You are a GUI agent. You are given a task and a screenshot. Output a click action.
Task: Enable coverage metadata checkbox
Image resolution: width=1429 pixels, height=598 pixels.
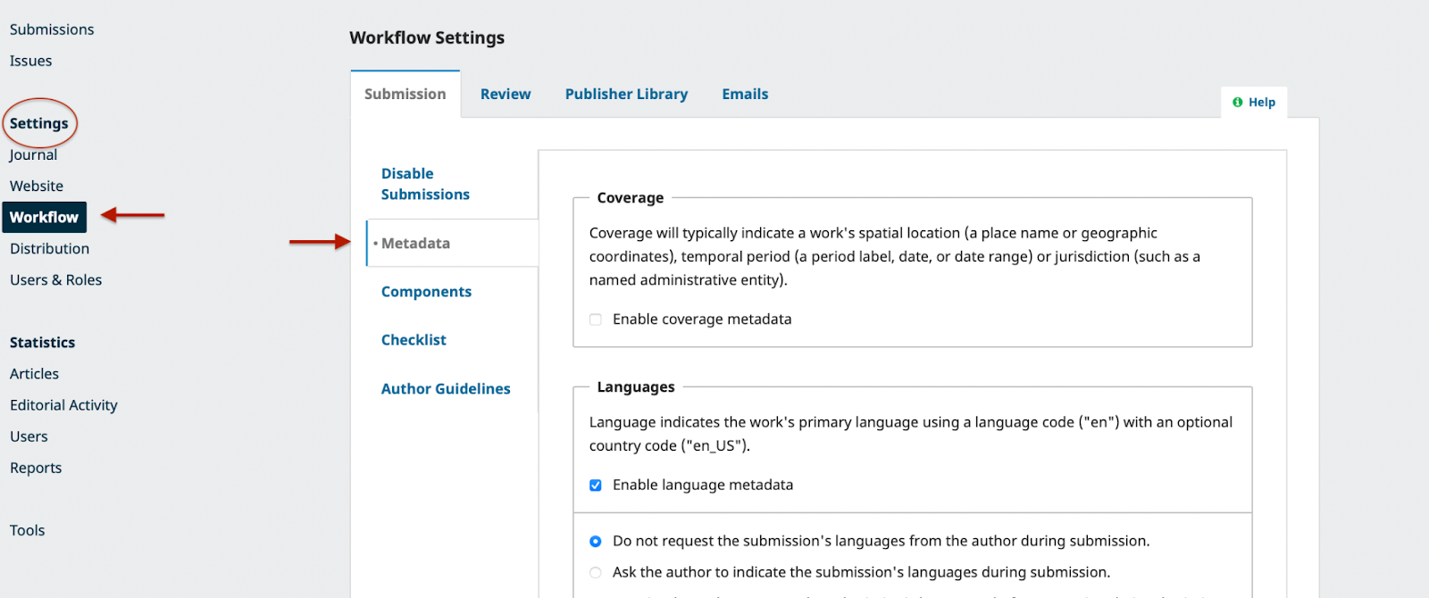coord(596,320)
